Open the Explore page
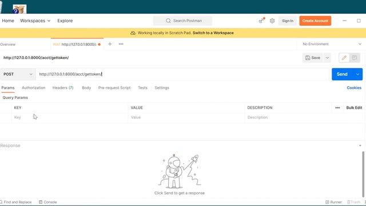Image resolution: width=366 pixels, height=206 pixels. pos(65,21)
